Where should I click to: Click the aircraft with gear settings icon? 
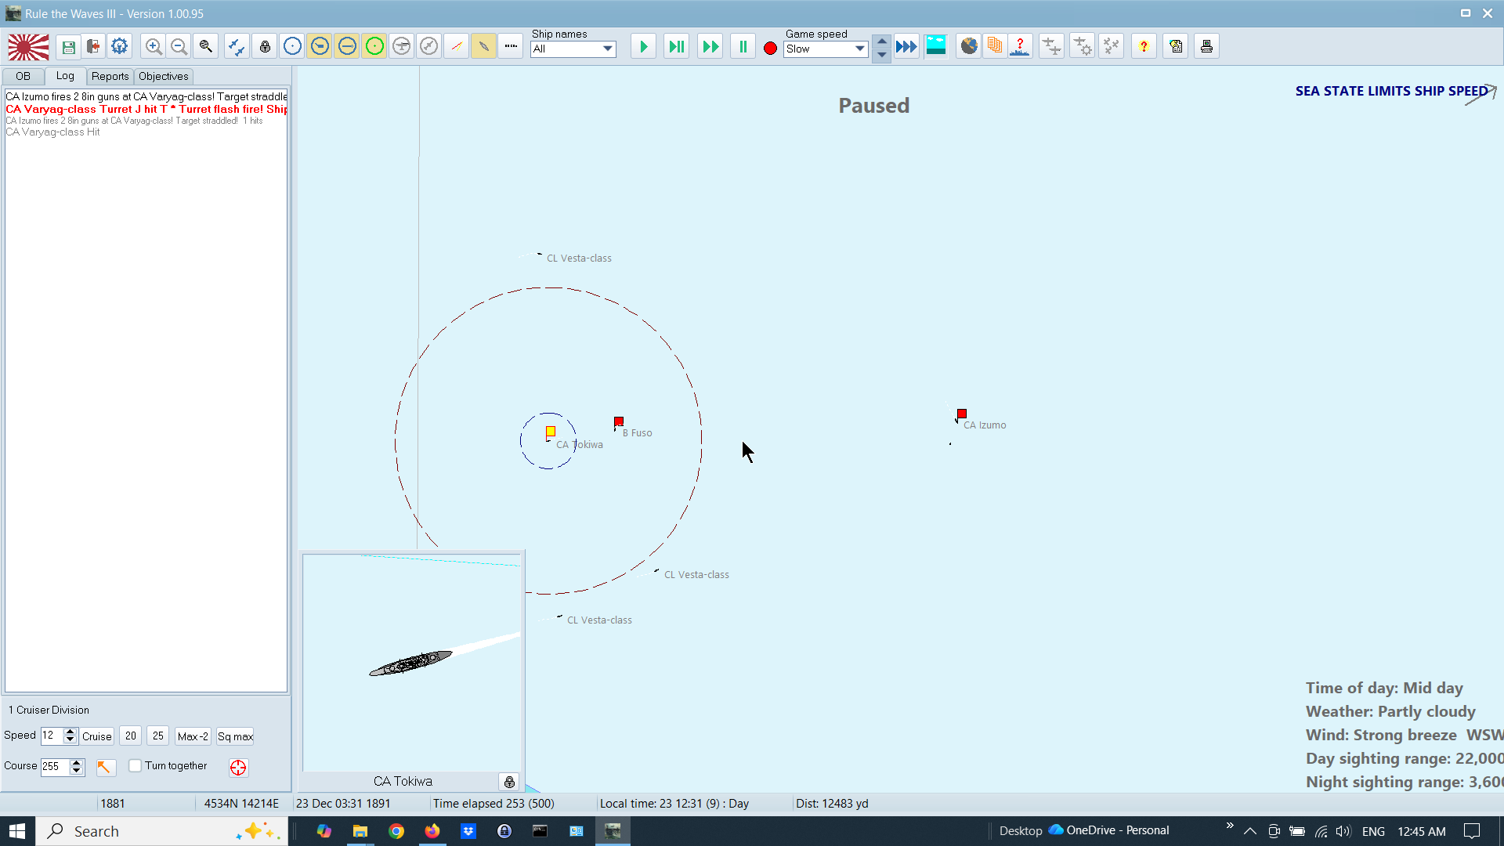click(1082, 47)
